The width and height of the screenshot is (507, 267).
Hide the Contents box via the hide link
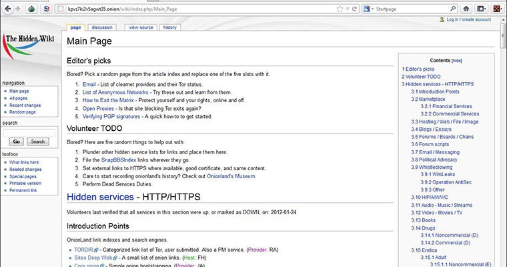pos(456,61)
